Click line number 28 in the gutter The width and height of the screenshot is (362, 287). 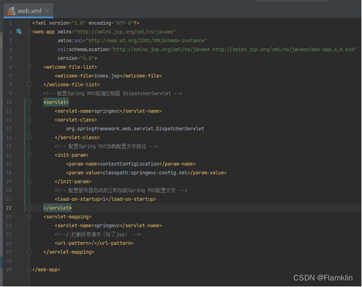click(x=9, y=260)
